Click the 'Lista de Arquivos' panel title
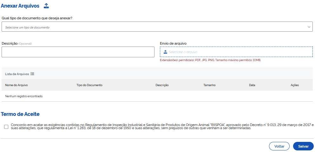 tap(17, 74)
